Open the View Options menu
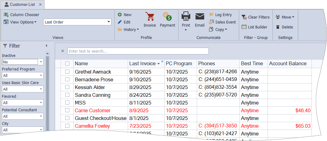327x141 pixels. click(20, 22)
